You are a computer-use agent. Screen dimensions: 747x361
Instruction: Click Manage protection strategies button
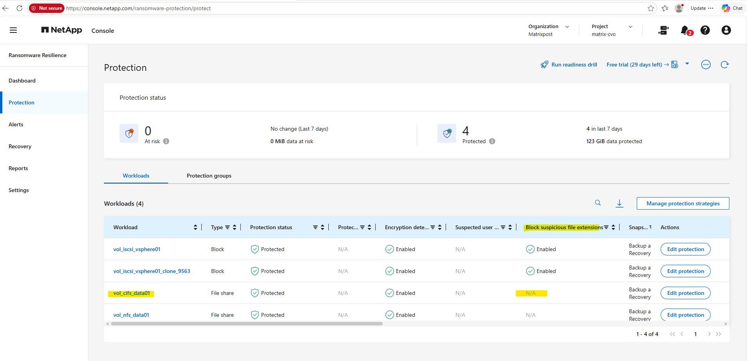pyautogui.click(x=683, y=203)
